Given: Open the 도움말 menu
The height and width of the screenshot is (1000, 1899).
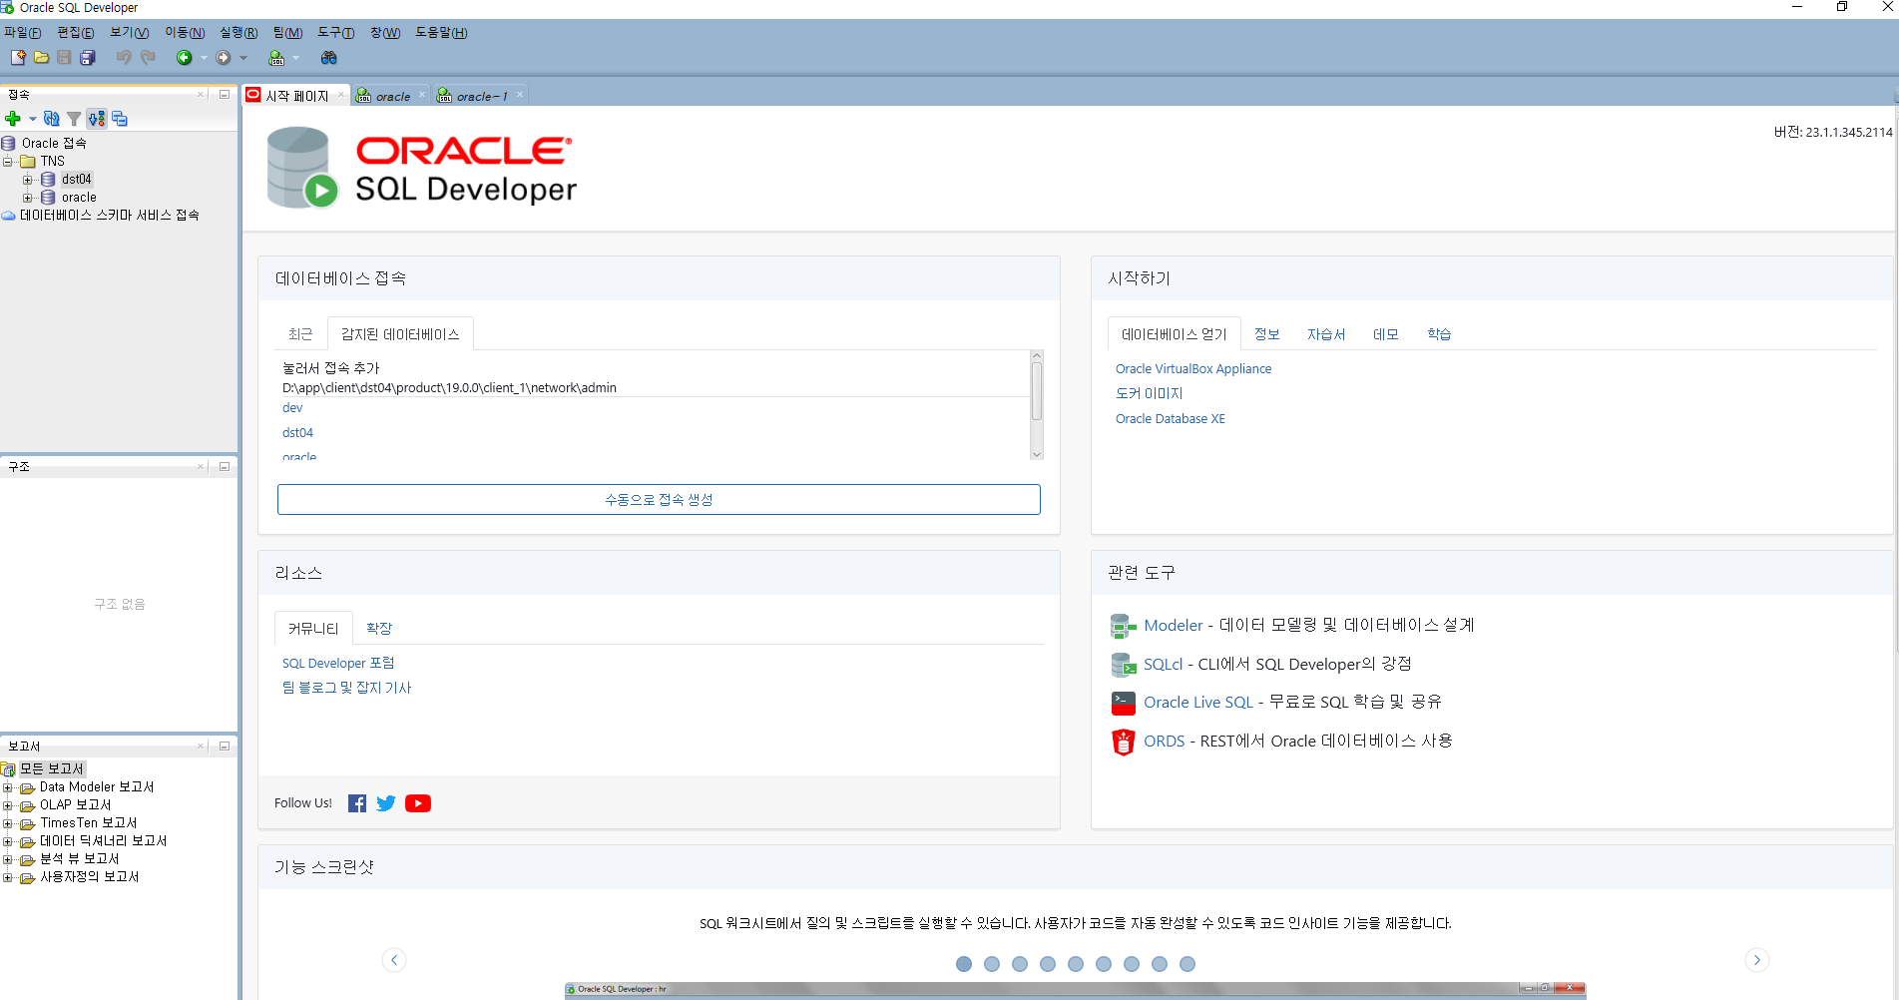Looking at the screenshot, I should click(x=441, y=33).
